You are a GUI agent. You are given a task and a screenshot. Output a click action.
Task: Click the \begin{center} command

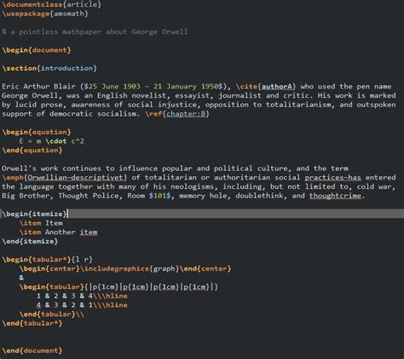49,269
